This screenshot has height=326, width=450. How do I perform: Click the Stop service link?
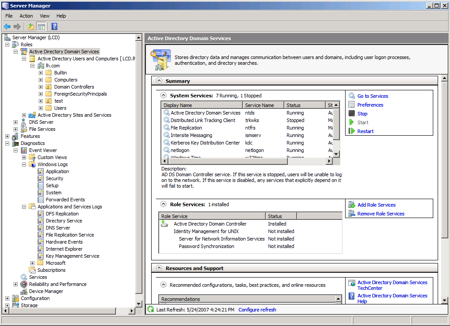tap(362, 114)
